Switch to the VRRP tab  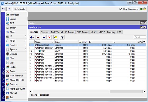102,32
